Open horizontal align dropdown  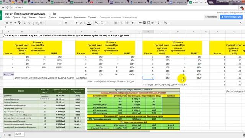coord(116,23)
